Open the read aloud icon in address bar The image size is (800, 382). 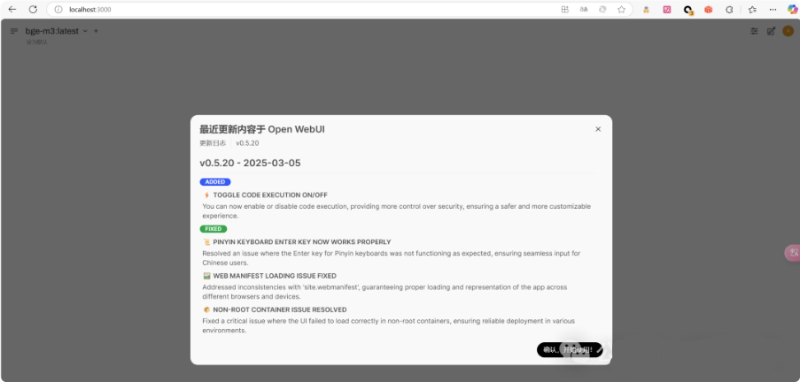[x=584, y=9]
